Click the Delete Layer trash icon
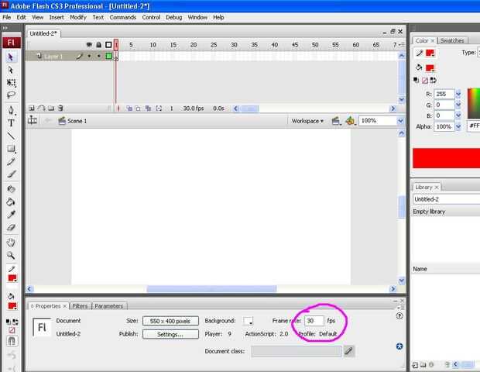Viewport: 480px width, 372px height. (60, 108)
